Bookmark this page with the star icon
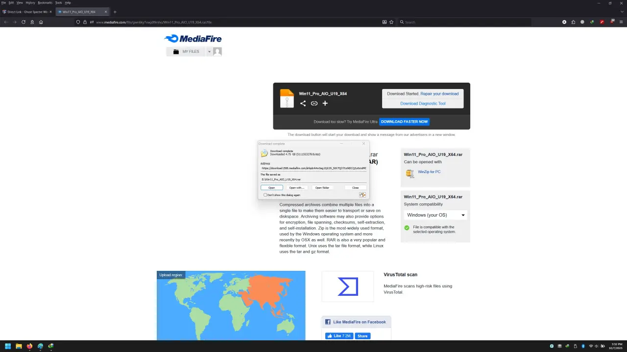 click(x=391, y=22)
